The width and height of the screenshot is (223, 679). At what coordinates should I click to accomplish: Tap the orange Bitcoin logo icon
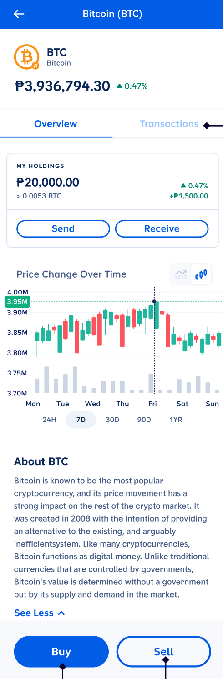coord(27,57)
